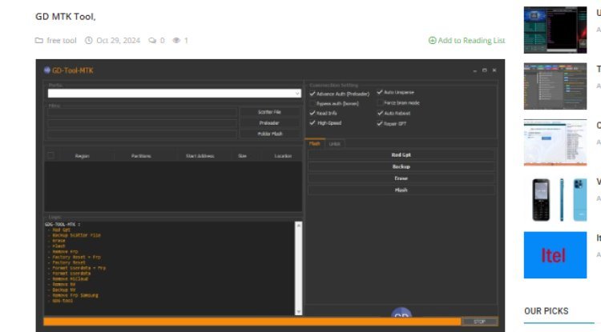The width and height of the screenshot is (601, 332).
Task: Click the GD MTK Tool article title
Action: point(66,17)
